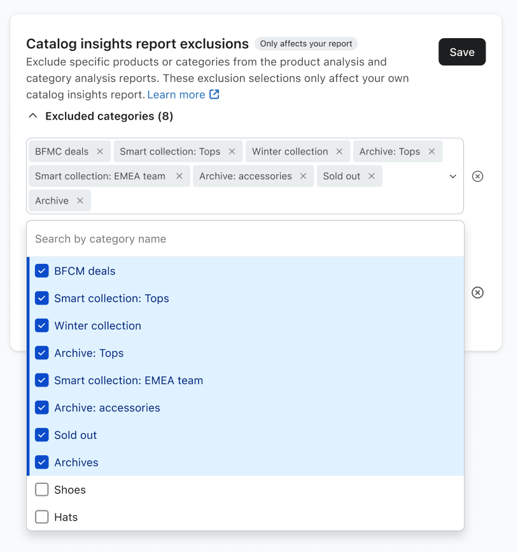This screenshot has height=552, width=518.
Task: Check the Hats checkbox
Action: click(x=41, y=517)
